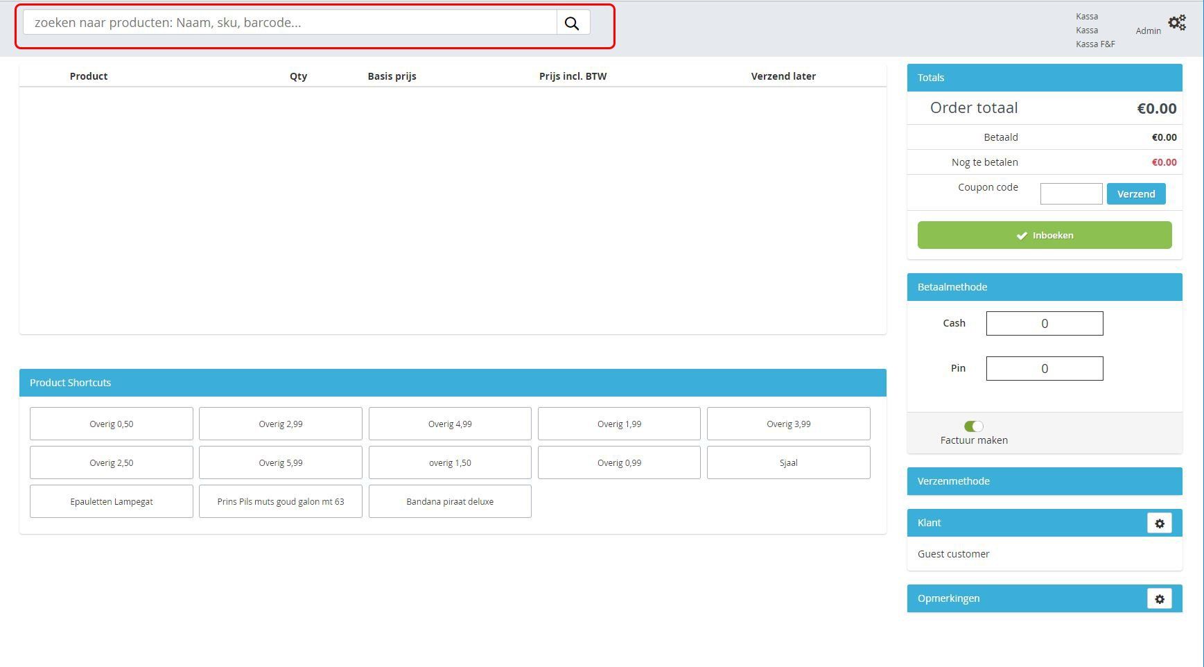The width and height of the screenshot is (1204, 667).
Task: Click the Pin amount field
Action: tap(1044, 368)
